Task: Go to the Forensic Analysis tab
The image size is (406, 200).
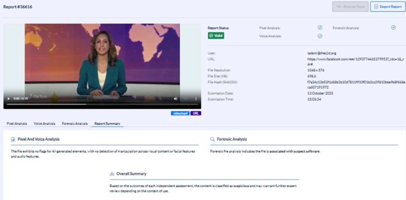Action: click(75, 123)
